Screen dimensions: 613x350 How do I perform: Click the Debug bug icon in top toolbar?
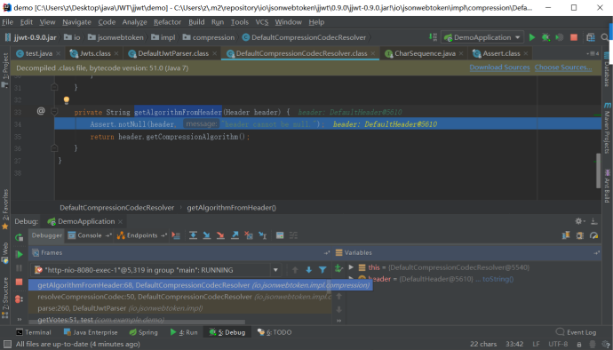pyautogui.click(x=545, y=37)
